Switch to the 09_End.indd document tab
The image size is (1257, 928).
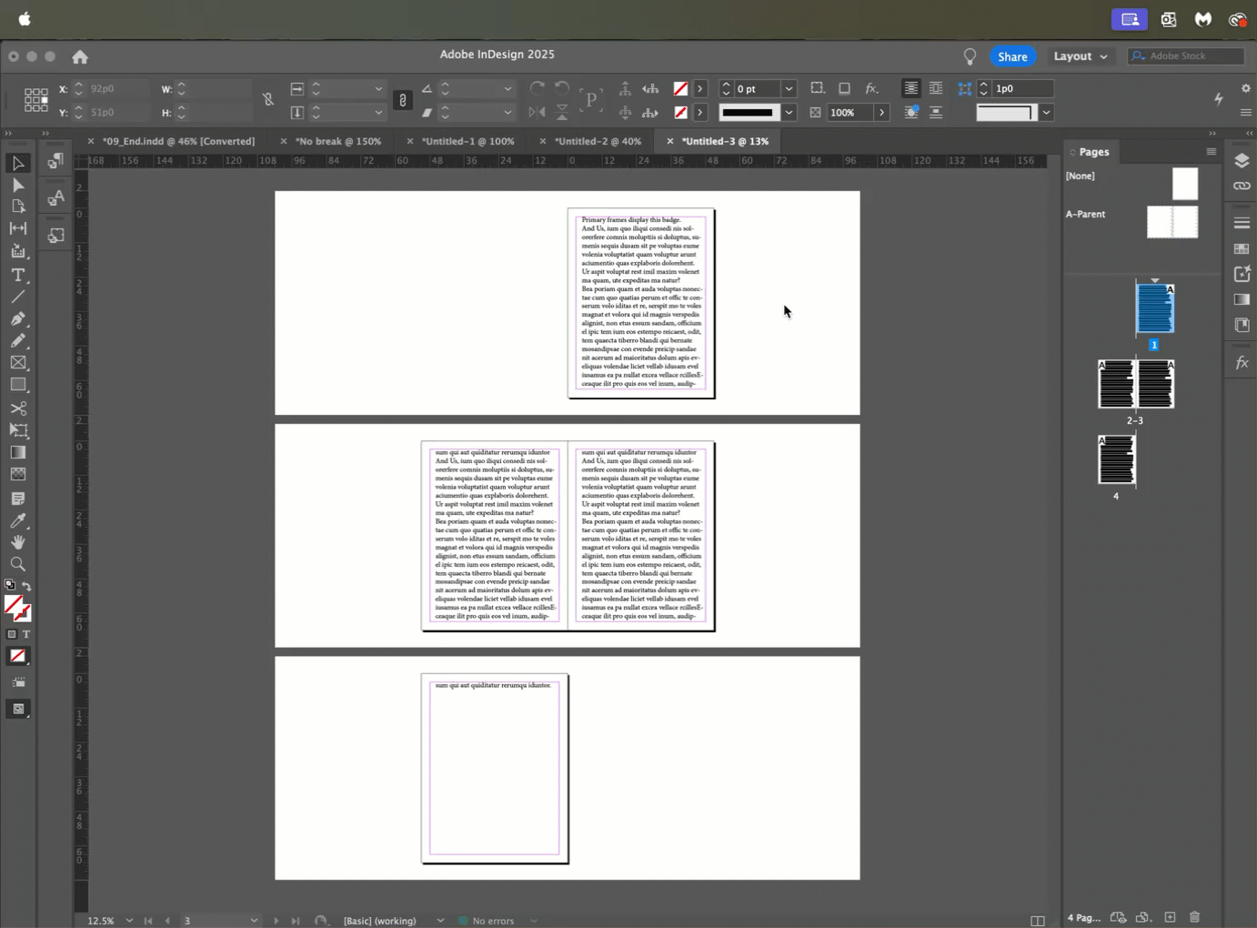[178, 142]
